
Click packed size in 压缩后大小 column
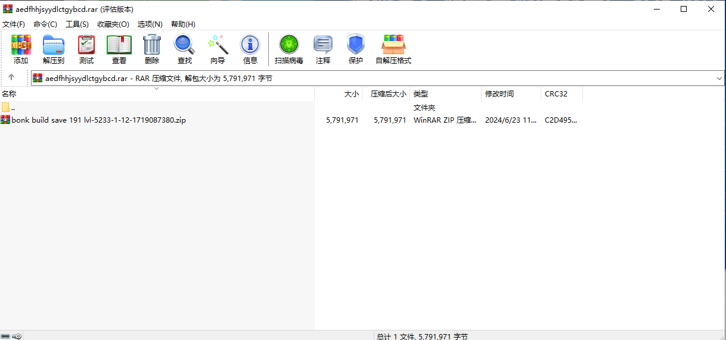(x=390, y=120)
